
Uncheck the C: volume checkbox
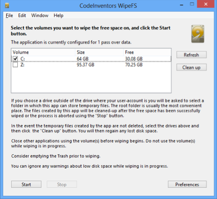pyautogui.click(x=15, y=58)
